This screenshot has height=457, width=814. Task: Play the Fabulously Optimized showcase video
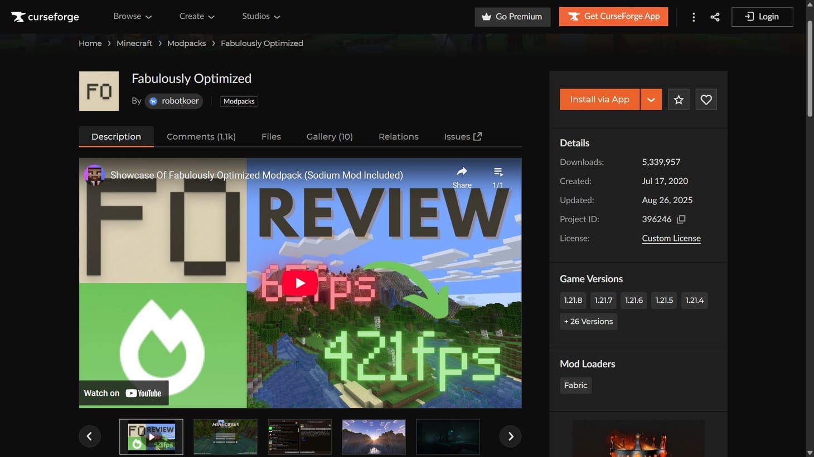tap(299, 282)
